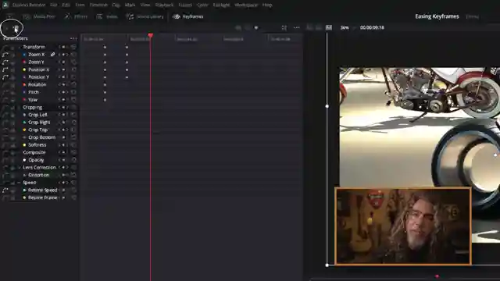Click the Zoom X link chain icon
Screen dimensions: 500x281
tap(53, 55)
